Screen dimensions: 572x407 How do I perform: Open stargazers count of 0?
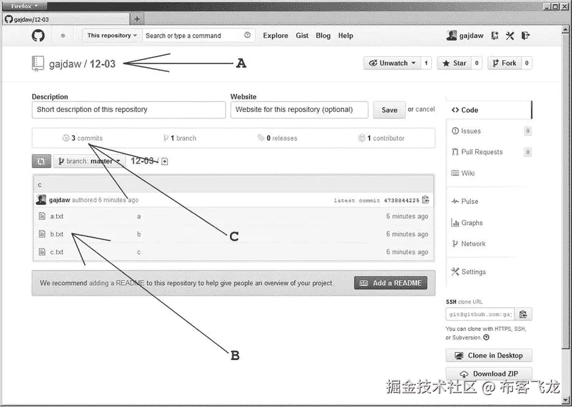pos(476,63)
